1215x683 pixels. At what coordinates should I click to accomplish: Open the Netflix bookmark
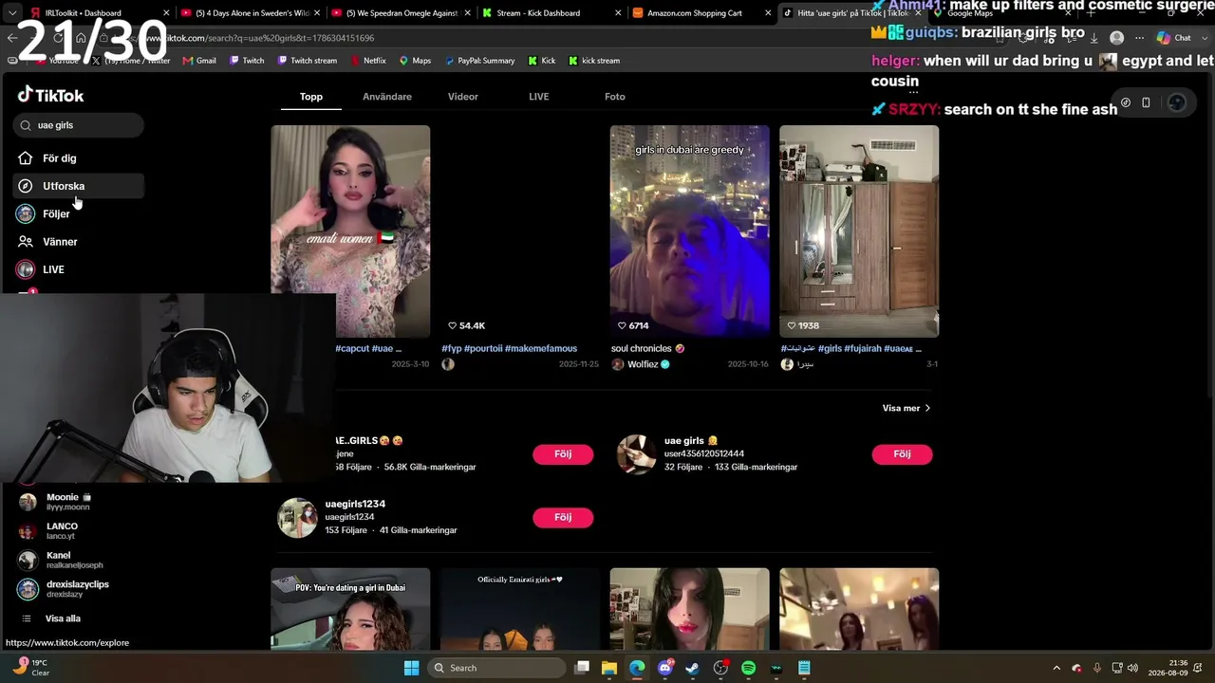(x=366, y=61)
